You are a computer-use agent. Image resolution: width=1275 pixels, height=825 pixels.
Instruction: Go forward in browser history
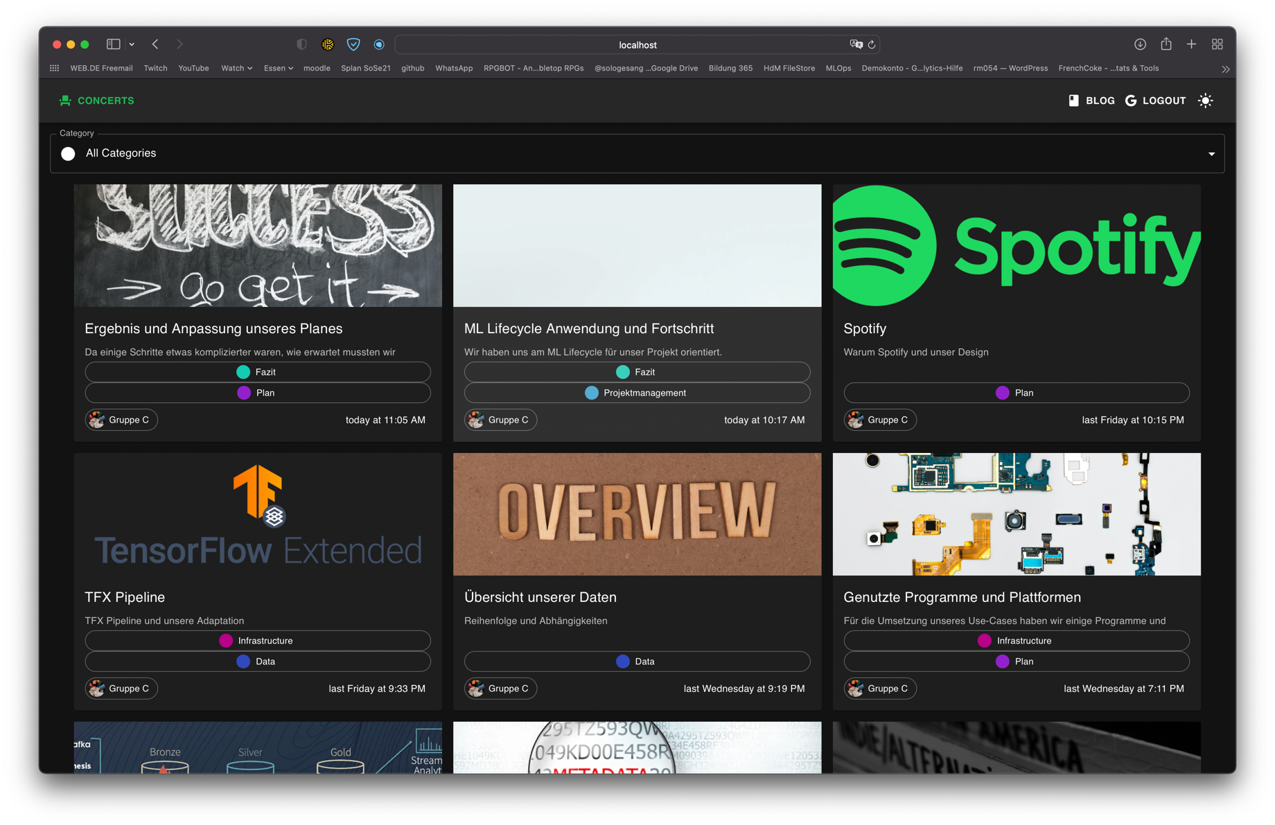tap(180, 44)
